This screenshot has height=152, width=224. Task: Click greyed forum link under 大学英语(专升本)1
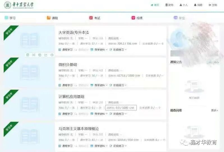click(x=82, y=50)
